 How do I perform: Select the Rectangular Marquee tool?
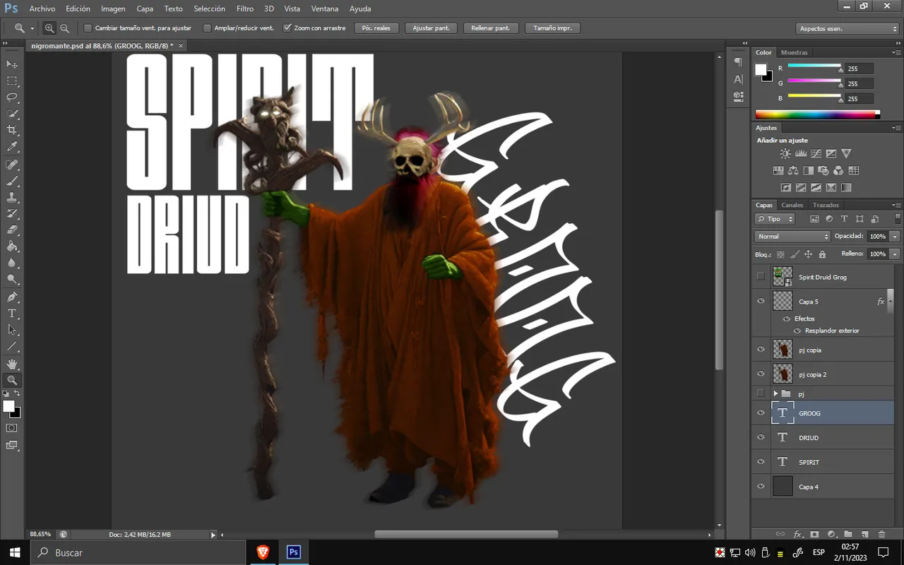click(x=12, y=81)
